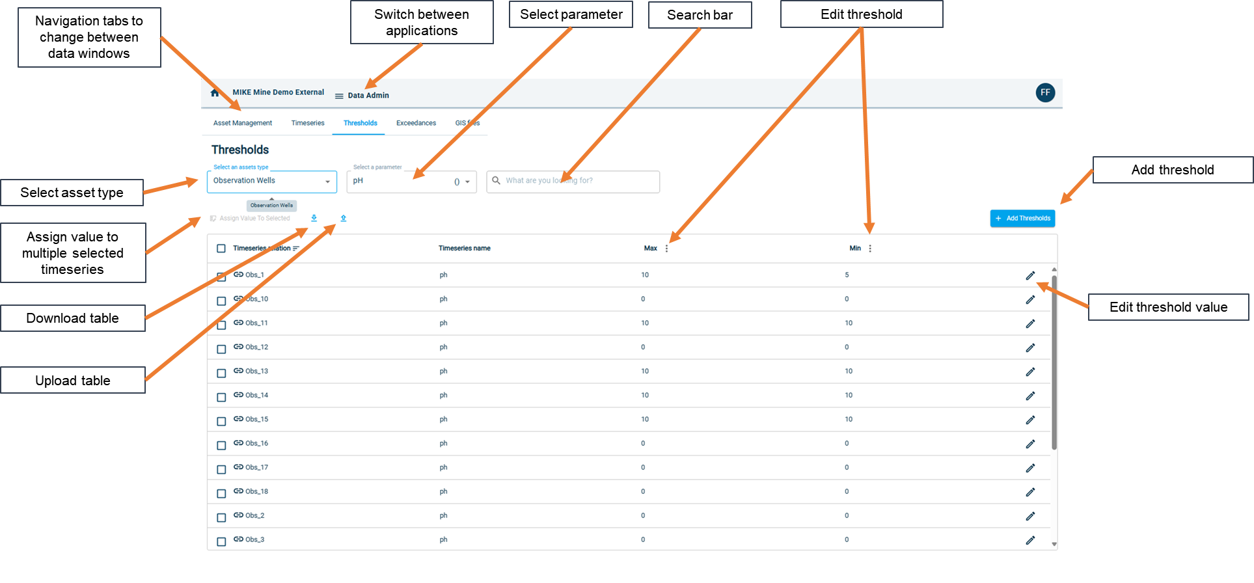Click the upload table icon
1254x583 pixels.
pyautogui.click(x=344, y=218)
